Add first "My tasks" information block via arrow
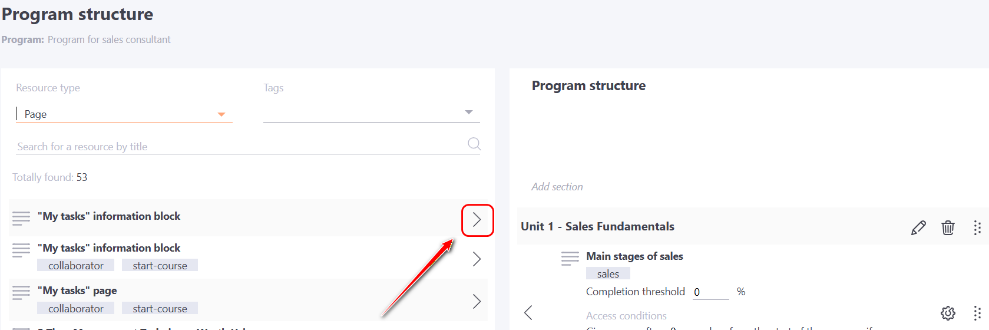Viewport: 989px width, 330px height. (477, 220)
